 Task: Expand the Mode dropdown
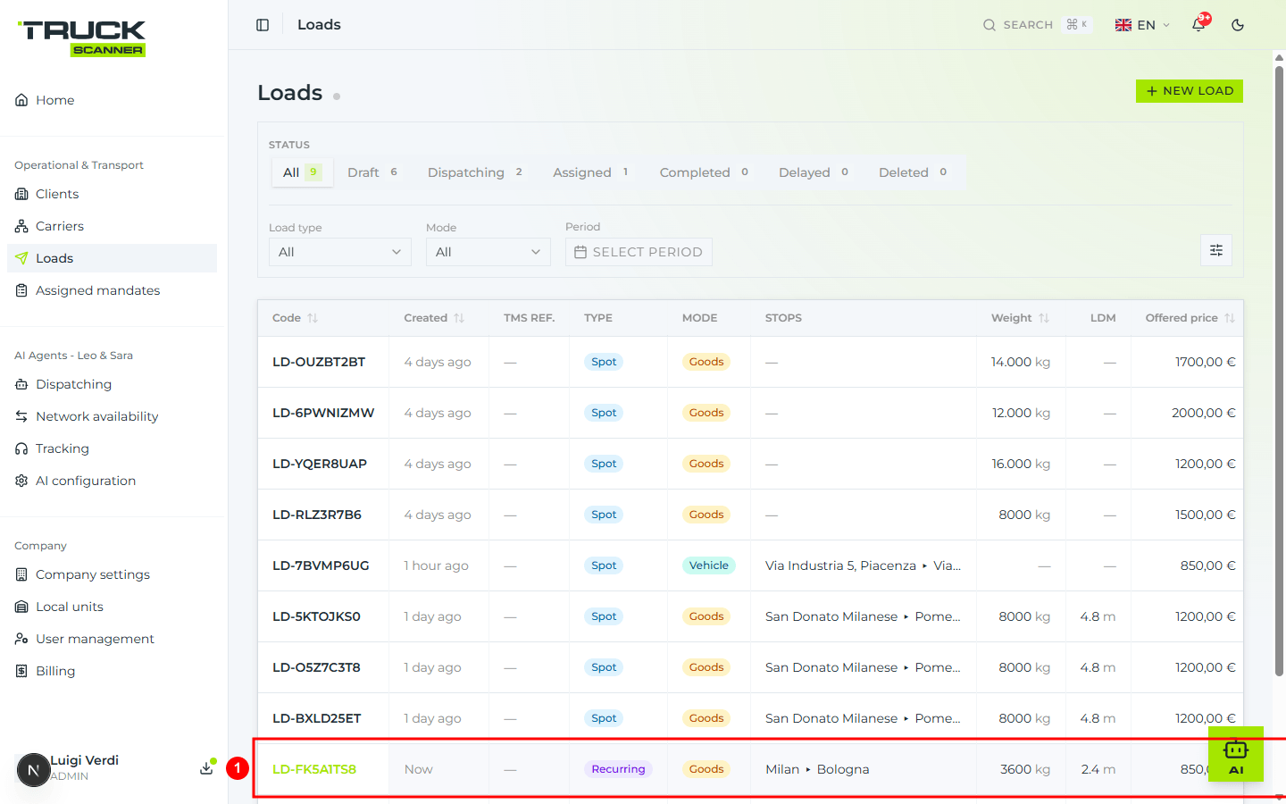click(489, 252)
